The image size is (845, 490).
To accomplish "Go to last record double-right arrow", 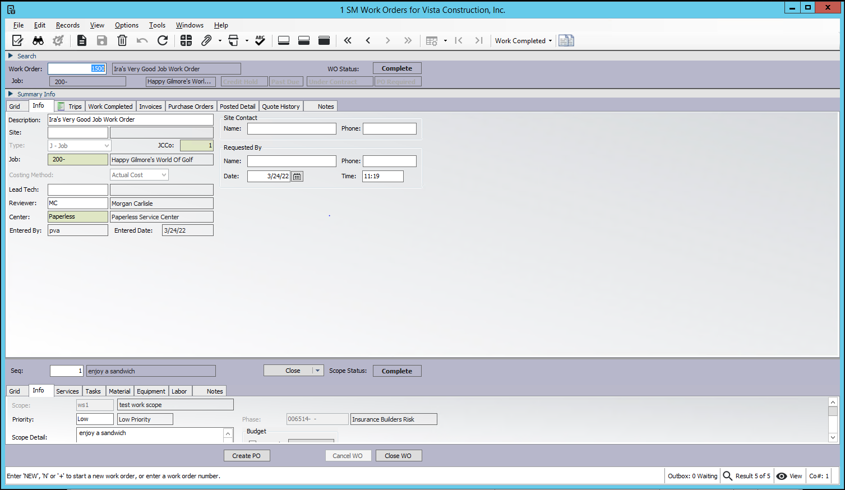I will click(x=408, y=40).
